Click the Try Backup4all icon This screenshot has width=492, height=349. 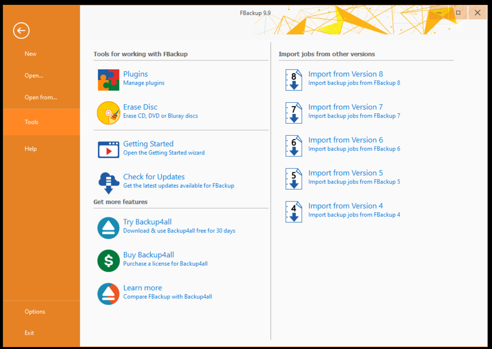click(x=108, y=227)
